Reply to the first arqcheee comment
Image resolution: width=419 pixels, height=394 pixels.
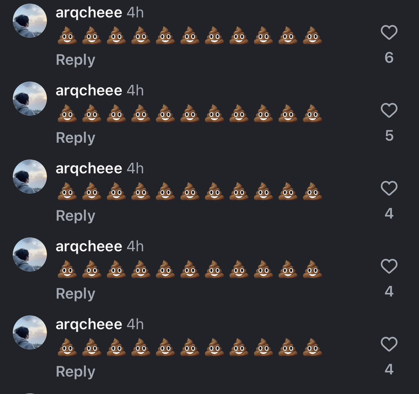[75, 60]
